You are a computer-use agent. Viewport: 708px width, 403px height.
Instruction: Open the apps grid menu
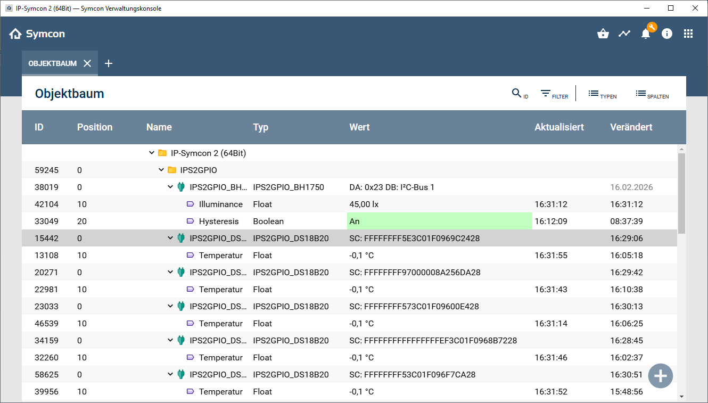pyautogui.click(x=688, y=34)
